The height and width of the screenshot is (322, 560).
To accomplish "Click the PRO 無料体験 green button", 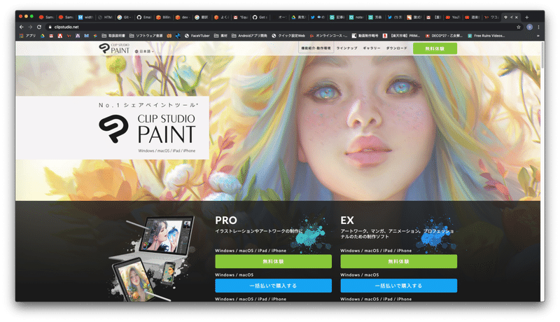I will (x=273, y=261).
